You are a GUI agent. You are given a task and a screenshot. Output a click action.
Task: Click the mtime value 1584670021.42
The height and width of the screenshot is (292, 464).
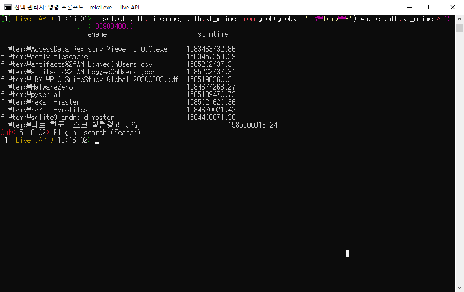pos(211,110)
